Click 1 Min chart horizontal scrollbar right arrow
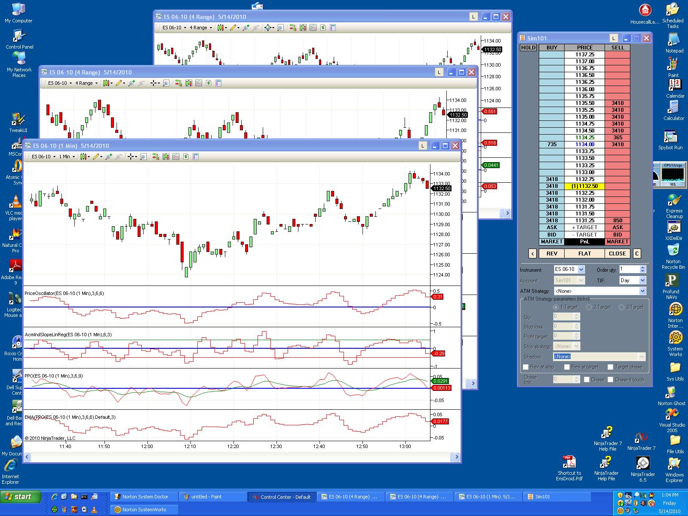Image resolution: width=688 pixels, height=516 pixels. (x=456, y=457)
